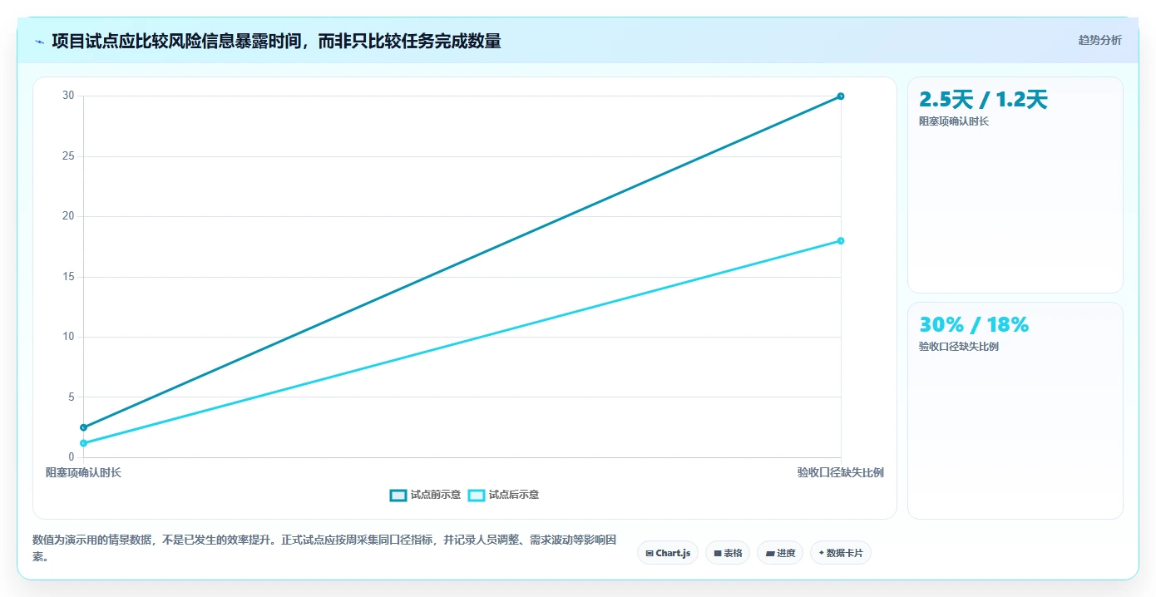Screen dimensions: 1156x597
Task: Click the y-axis tick label 10
Action: (x=68, y=337)
